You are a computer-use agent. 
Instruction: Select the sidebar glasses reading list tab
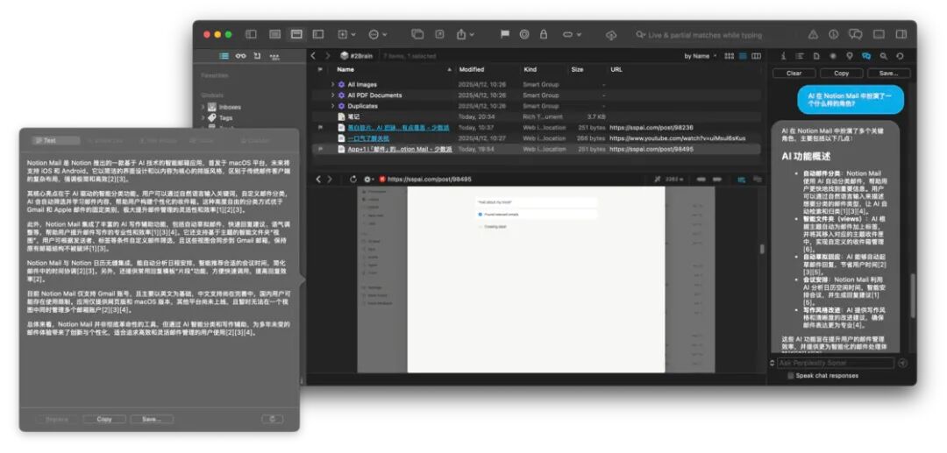click(241, 55)
